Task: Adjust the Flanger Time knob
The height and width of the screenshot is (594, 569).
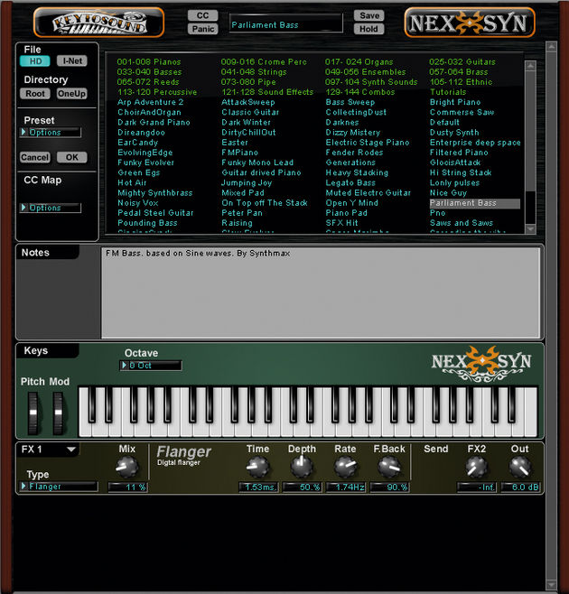Action: point(257,467)
